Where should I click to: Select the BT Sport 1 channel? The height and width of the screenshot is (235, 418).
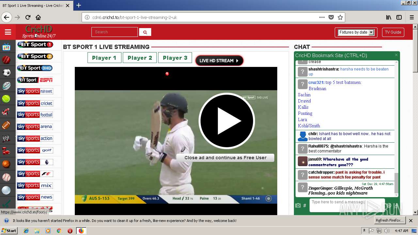click(35, 45)
